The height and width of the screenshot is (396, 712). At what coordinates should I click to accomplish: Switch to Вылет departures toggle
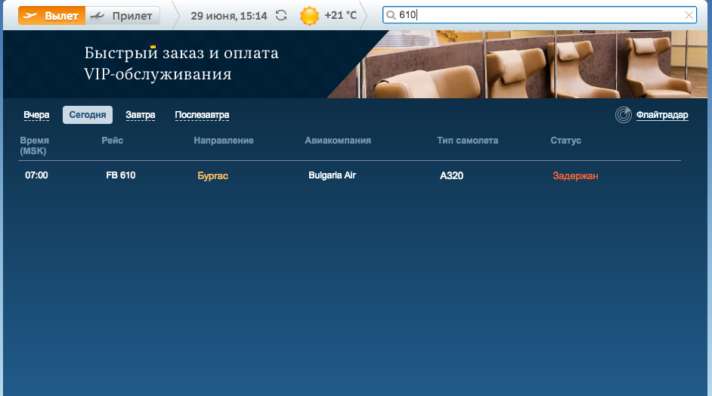pyautogui.click(x=51, y=15)
